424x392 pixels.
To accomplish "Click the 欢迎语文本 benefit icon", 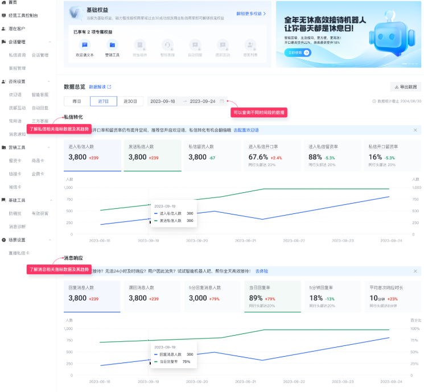I will (85, 45).
